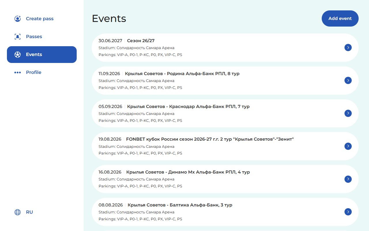
Task: Click the date 30.06.2027
Action: coord(110,41)
